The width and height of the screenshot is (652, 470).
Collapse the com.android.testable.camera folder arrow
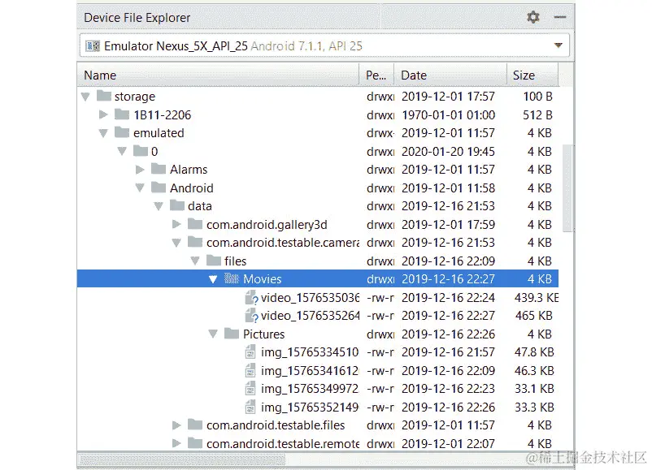pyautogui.click(x=176, y=243)
